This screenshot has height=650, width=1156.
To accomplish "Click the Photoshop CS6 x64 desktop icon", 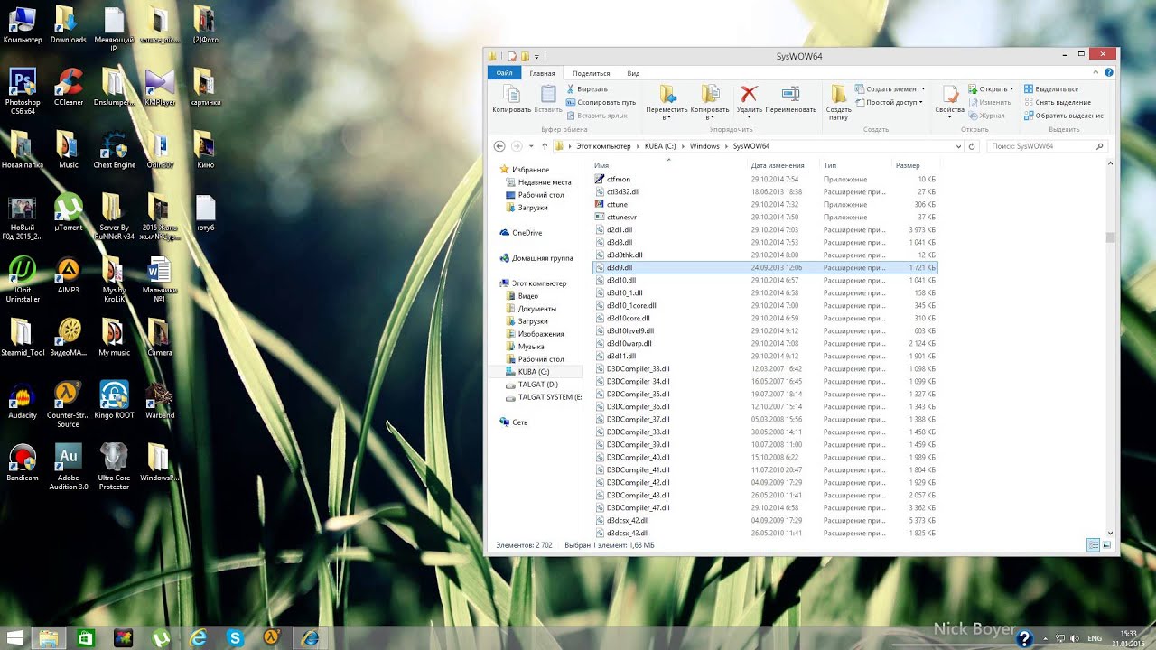I will [x=22, y=90].
